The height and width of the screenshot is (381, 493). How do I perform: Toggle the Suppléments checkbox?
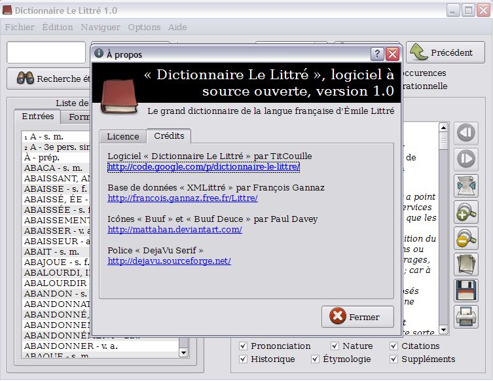coord(393,359)
